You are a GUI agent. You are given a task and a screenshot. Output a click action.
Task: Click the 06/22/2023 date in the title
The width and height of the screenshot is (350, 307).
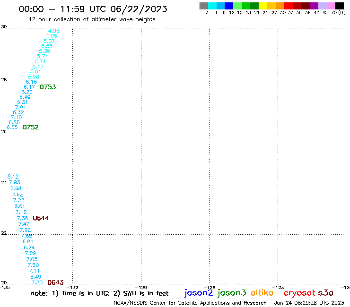(x=139, y=9)
